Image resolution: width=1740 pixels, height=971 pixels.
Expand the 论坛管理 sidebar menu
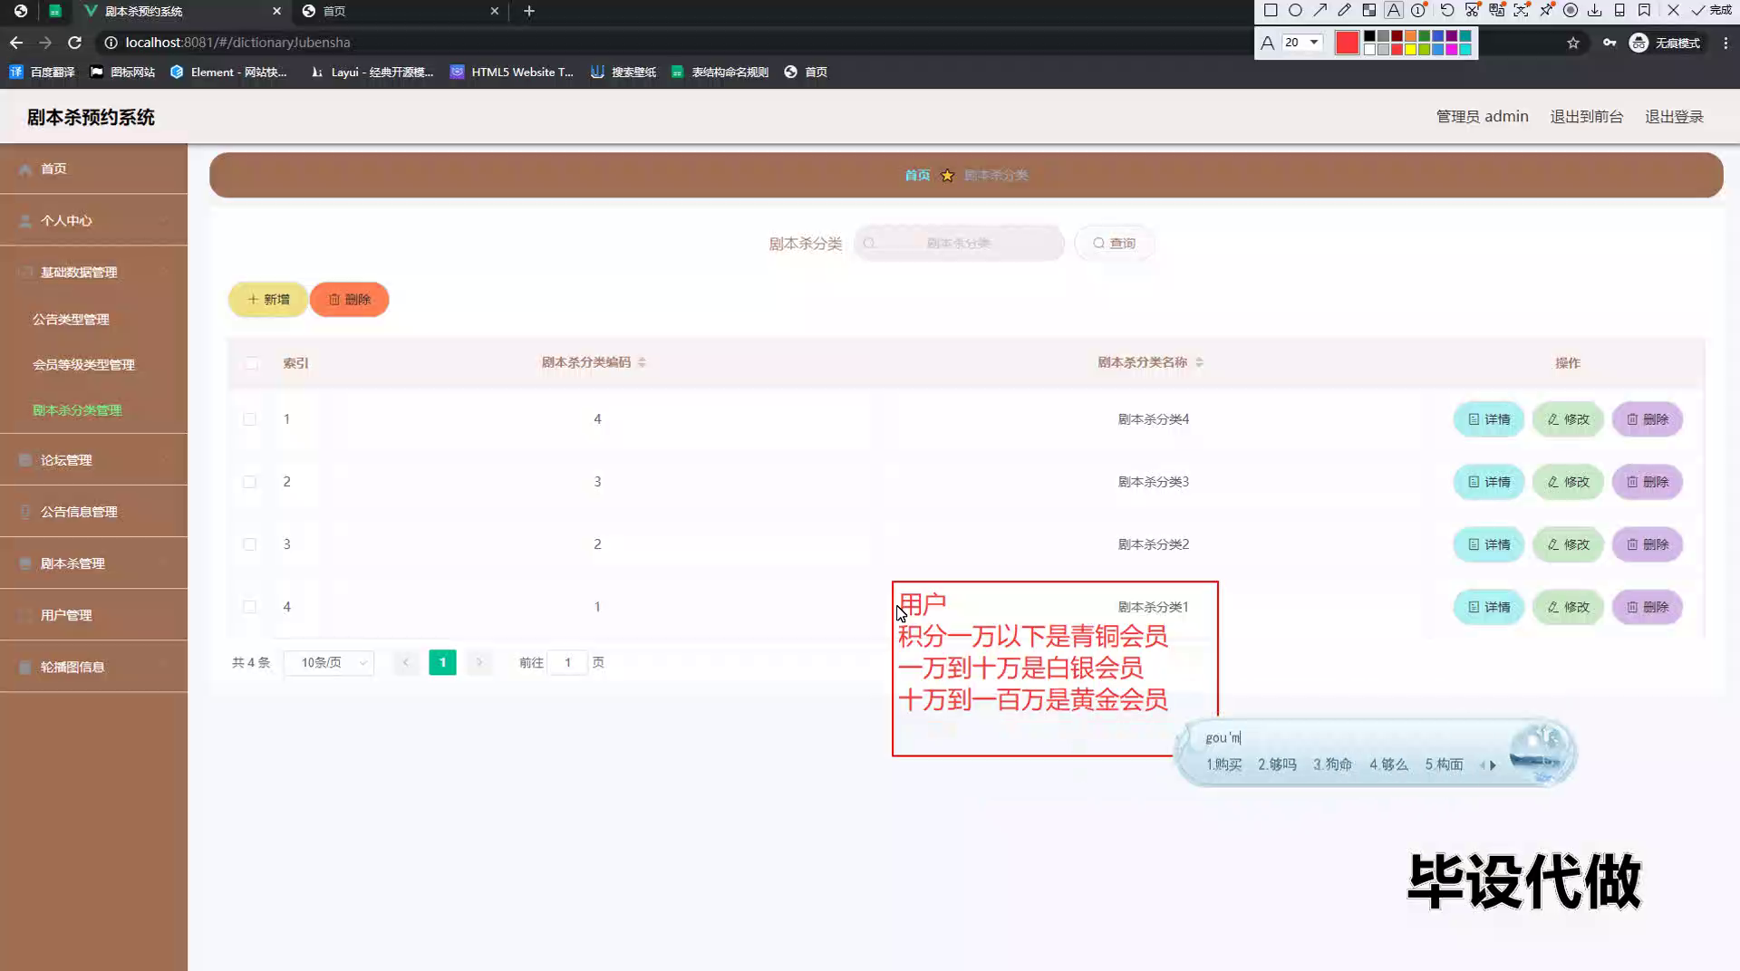click(94, 460)
